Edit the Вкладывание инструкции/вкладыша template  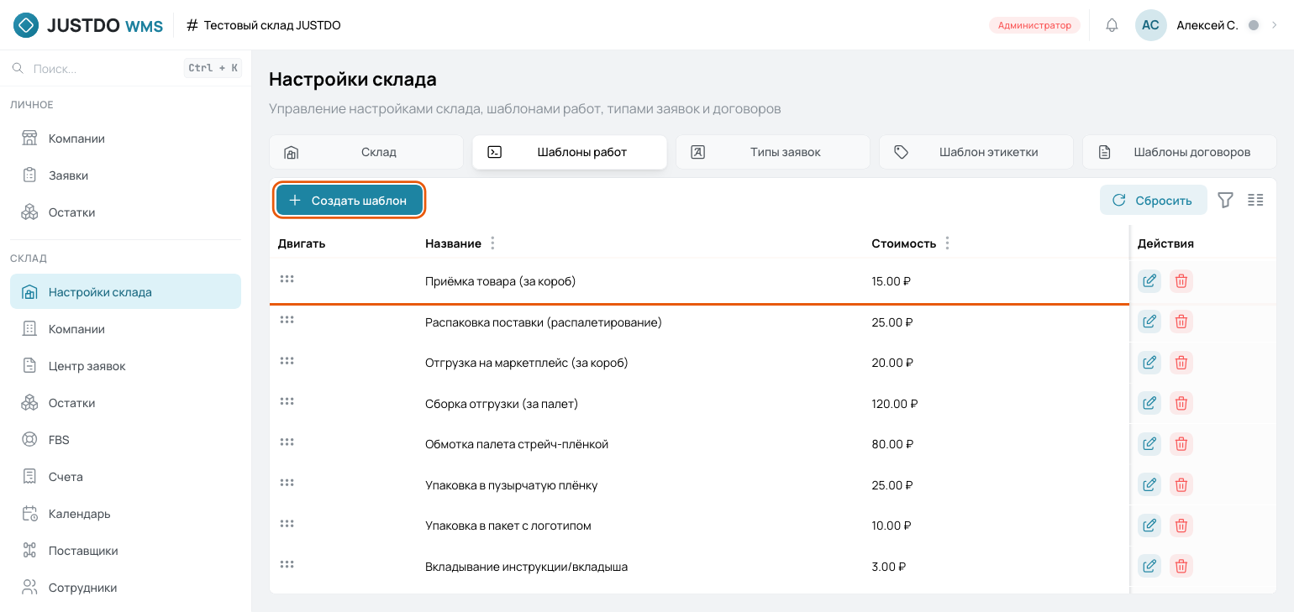click(1149, 566)
